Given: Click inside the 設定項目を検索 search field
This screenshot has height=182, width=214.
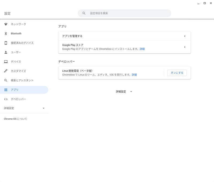Looking at the screenshot, I should tap(124, 13).
